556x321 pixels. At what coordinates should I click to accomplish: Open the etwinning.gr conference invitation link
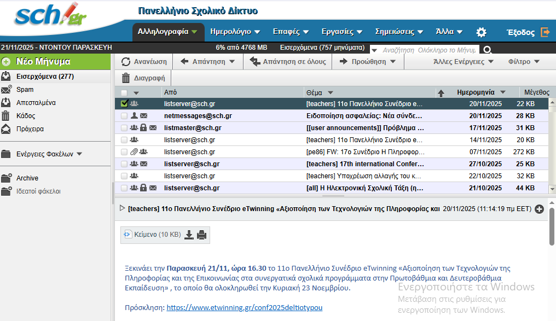point(244,307)
